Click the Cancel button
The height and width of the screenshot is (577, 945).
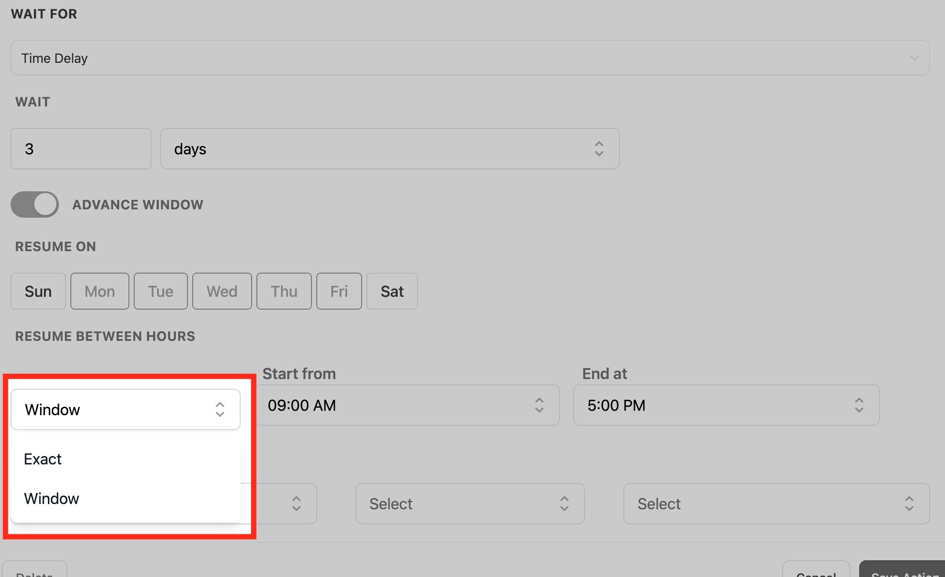816,571
